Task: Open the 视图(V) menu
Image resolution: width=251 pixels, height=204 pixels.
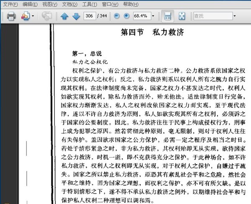Action: [x=50, y=4]
